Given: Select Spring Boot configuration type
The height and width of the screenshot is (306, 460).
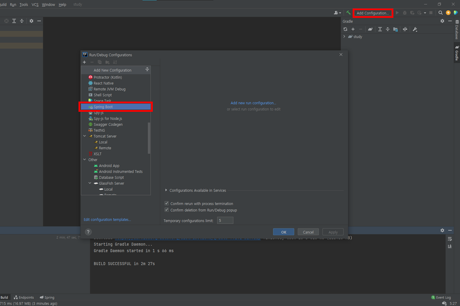Looking at the screenshot, I should click(115, 107).
